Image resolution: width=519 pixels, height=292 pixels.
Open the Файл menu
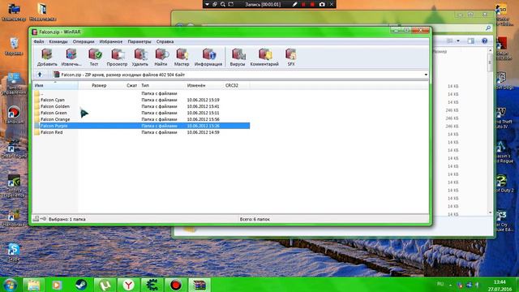pos(39,41)
